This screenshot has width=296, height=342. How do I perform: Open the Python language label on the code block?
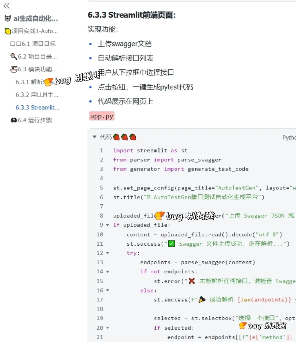pyautogui.click(x=289, y=138)
